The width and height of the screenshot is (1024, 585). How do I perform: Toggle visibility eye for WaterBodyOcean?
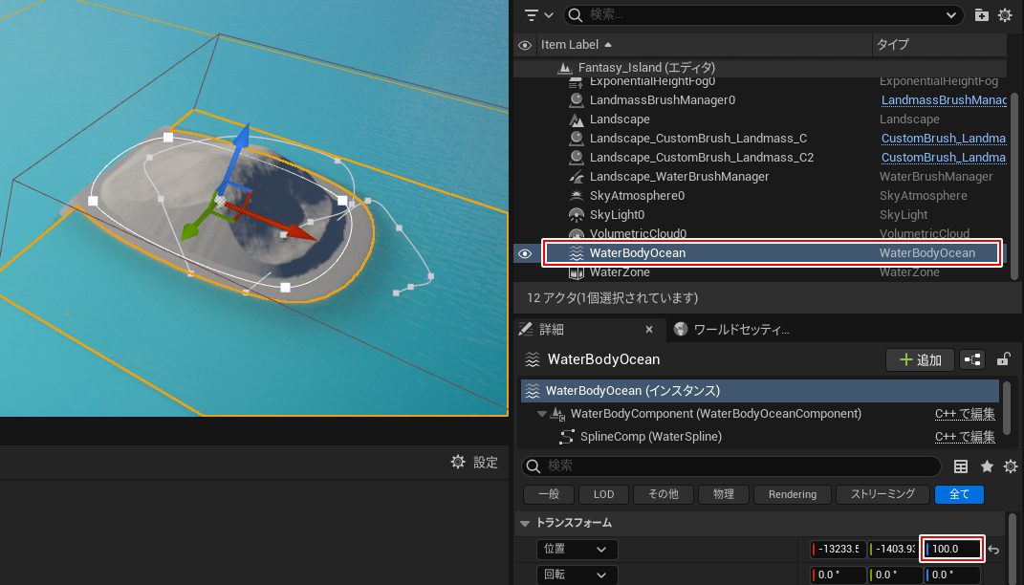click(x=525, y=253)
